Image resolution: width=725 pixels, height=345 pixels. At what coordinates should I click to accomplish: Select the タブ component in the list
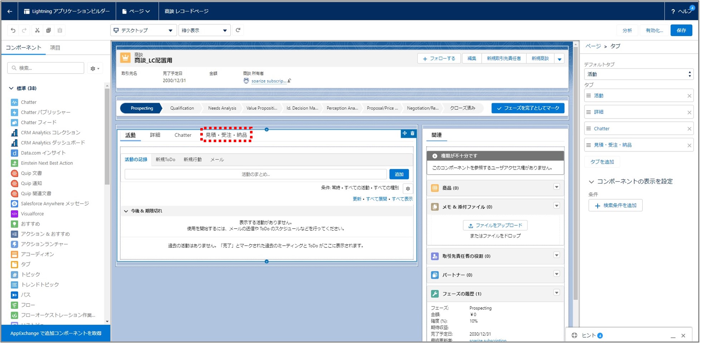(25, 264)
